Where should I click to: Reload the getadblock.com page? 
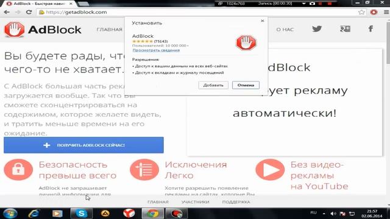[29, 12]
